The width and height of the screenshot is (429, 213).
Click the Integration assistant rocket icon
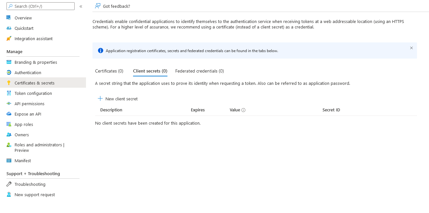point(9,39)
